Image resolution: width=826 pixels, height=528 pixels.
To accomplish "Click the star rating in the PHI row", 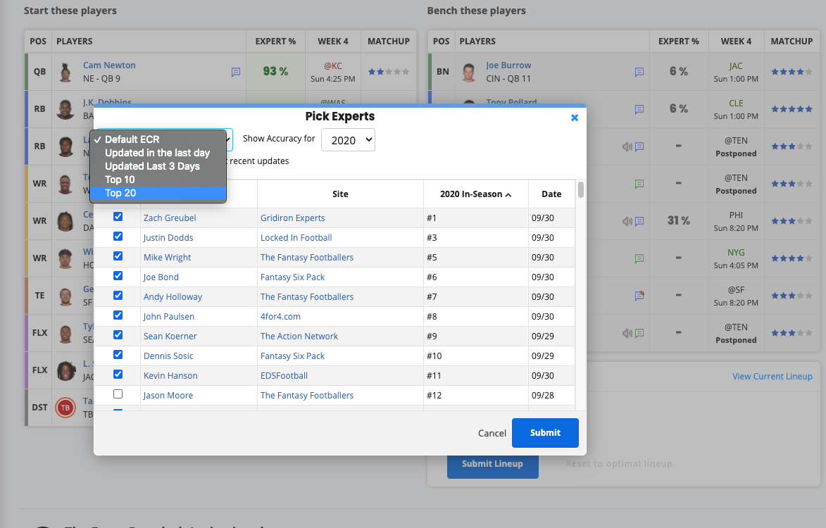I will [791, 221].
